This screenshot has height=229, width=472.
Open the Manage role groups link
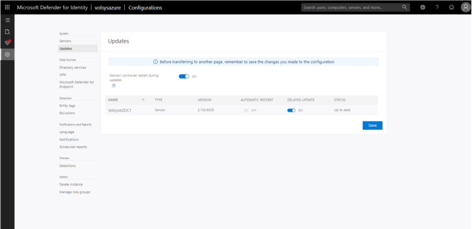(75, 192)
